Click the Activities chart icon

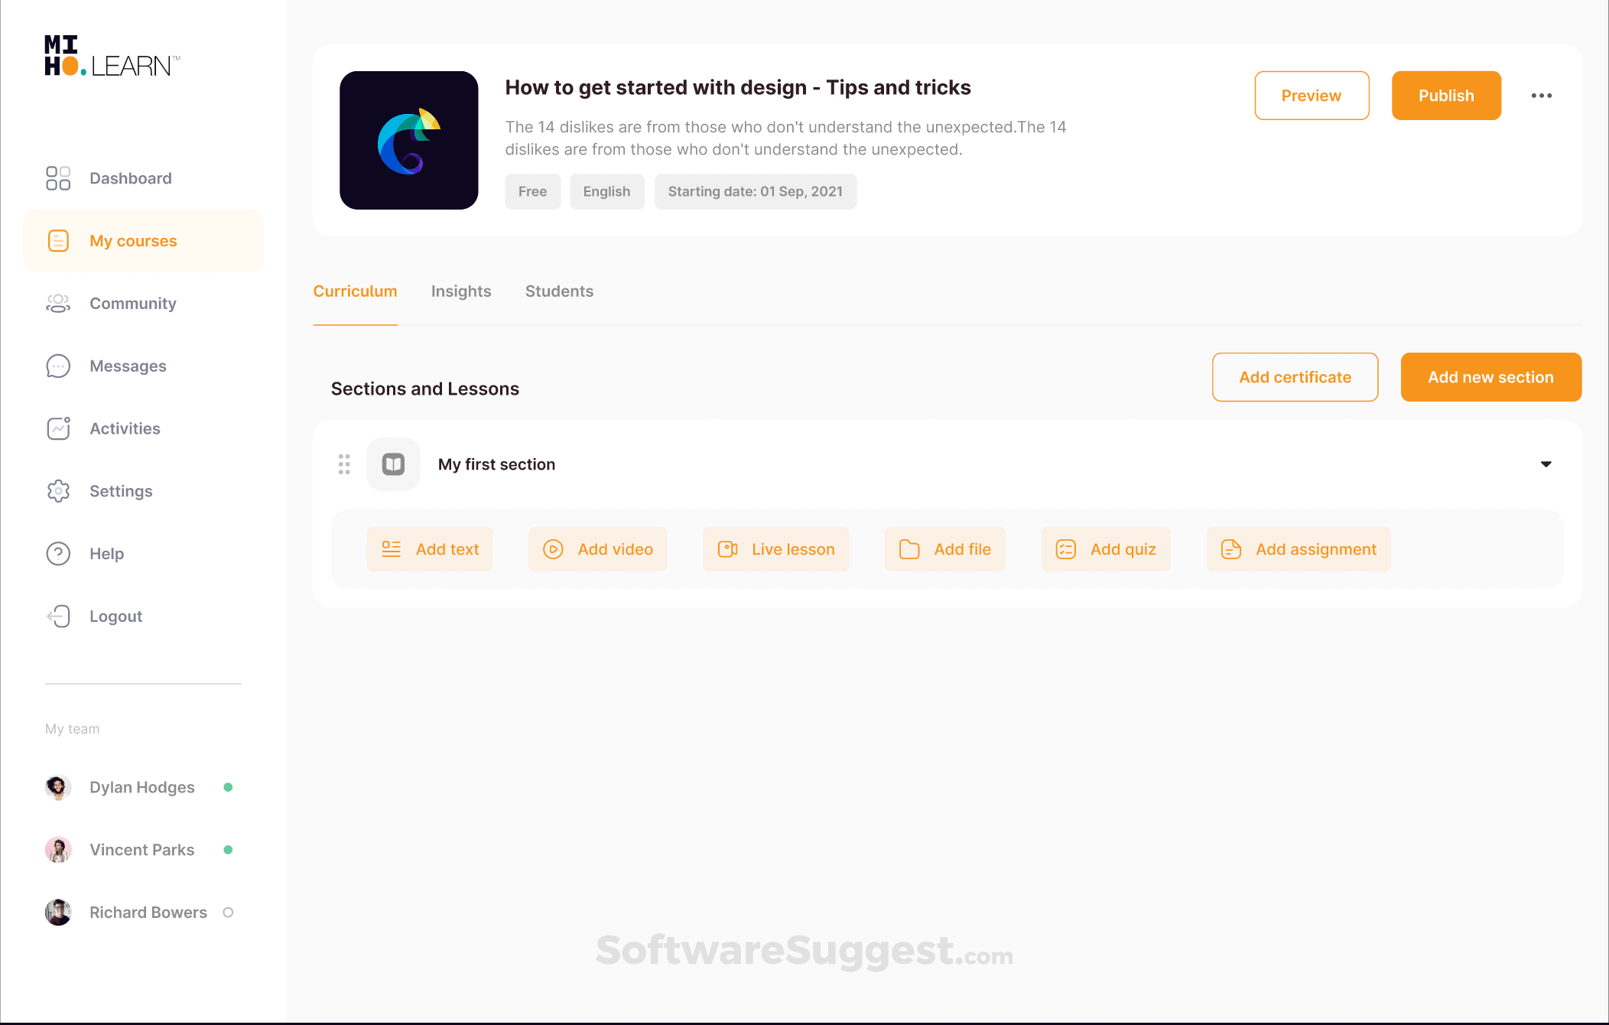pyautogui.click(x=58, y=428)
